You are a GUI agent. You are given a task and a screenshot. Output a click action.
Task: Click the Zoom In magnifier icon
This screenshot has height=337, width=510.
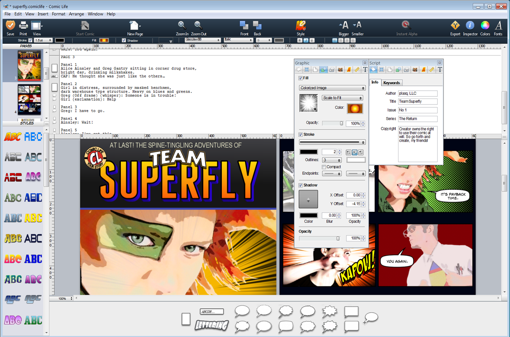(x=182, y=25)
